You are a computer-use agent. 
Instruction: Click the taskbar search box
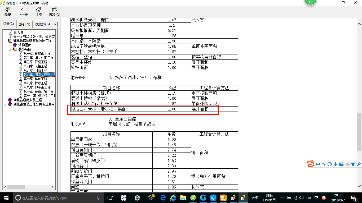click(58, 197)
